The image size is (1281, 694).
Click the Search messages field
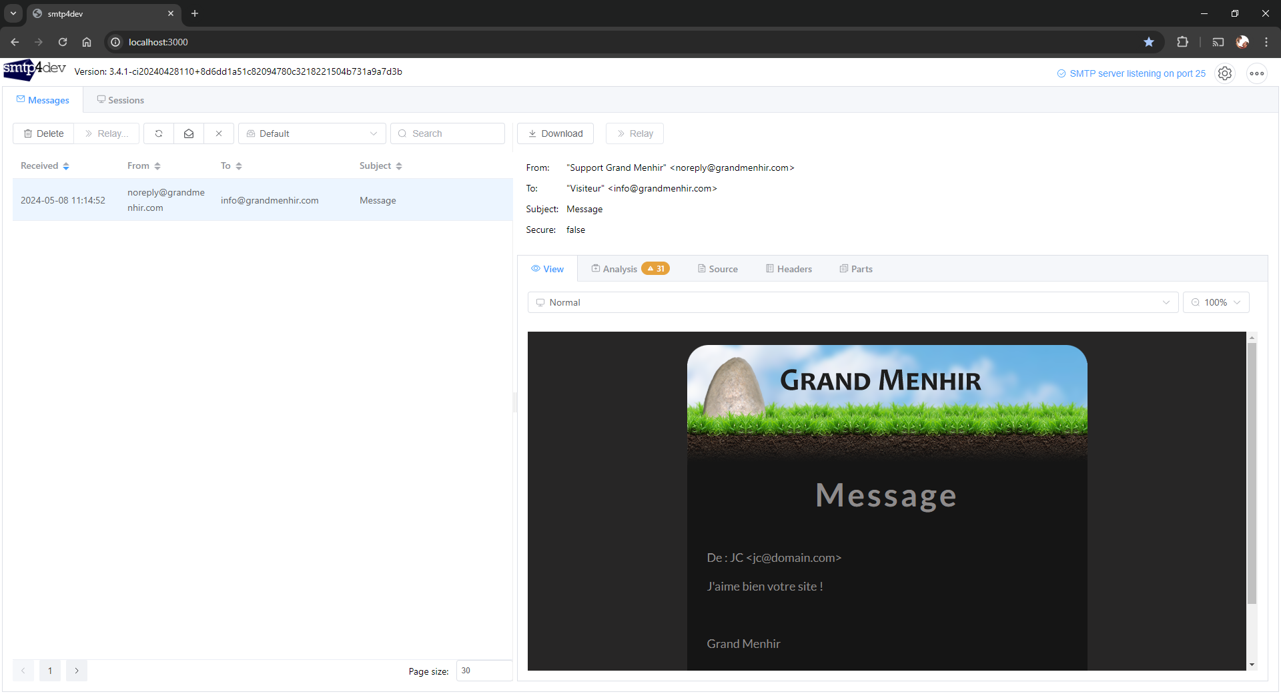448,133
